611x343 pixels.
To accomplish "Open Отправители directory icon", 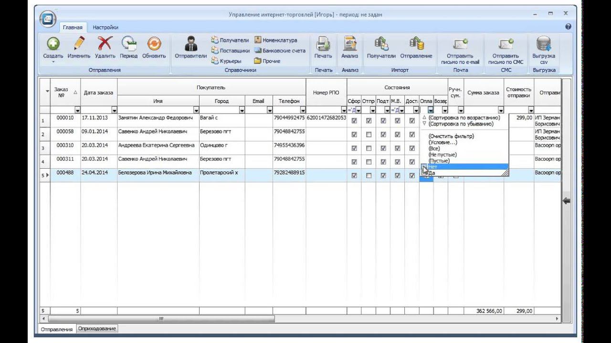I will pyautogui.click(x=191, y=44).
